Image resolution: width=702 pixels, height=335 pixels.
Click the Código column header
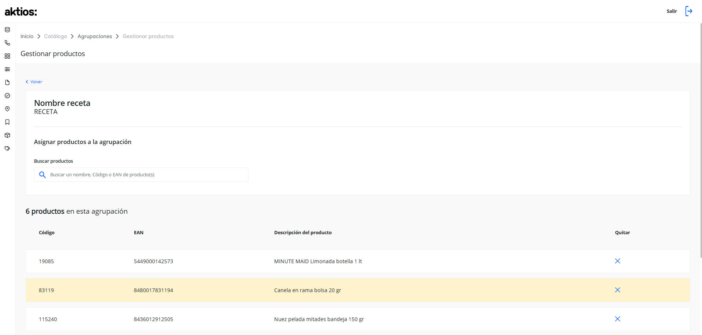(x=47, y=232)
